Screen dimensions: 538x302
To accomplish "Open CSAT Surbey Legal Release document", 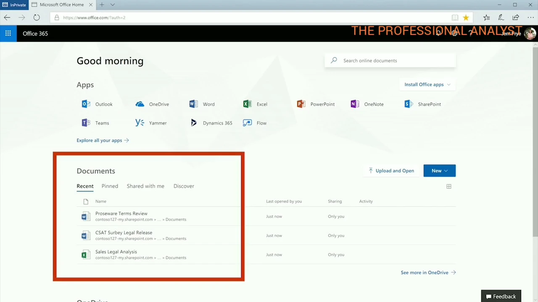I will click(x=124, y=233).
